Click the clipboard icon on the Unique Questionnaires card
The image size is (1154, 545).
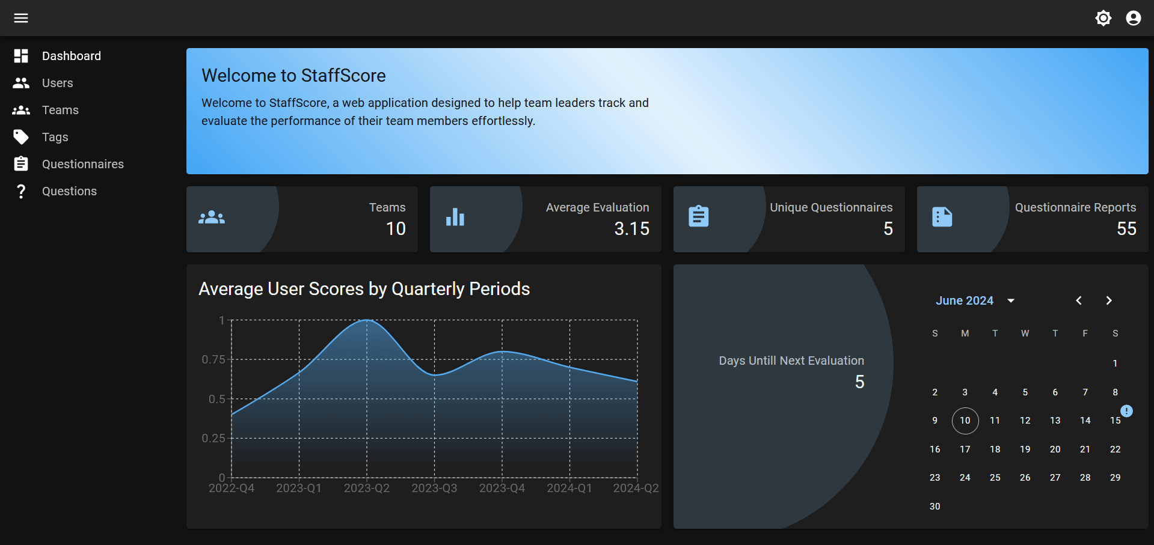pos(699,216)
